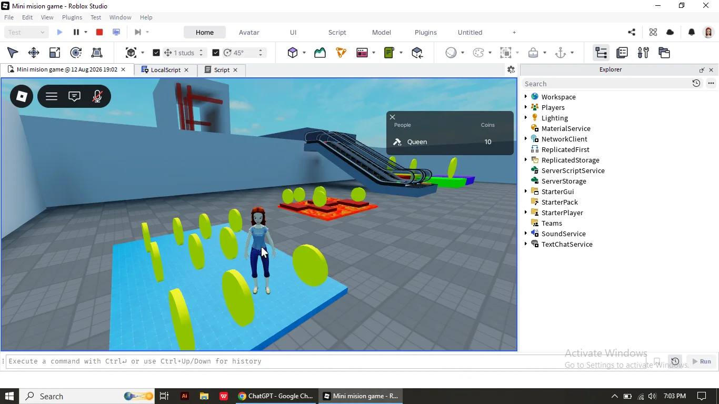Open the Color palette icon
This screenshot has width=719, height=404.
pos(478,53)
